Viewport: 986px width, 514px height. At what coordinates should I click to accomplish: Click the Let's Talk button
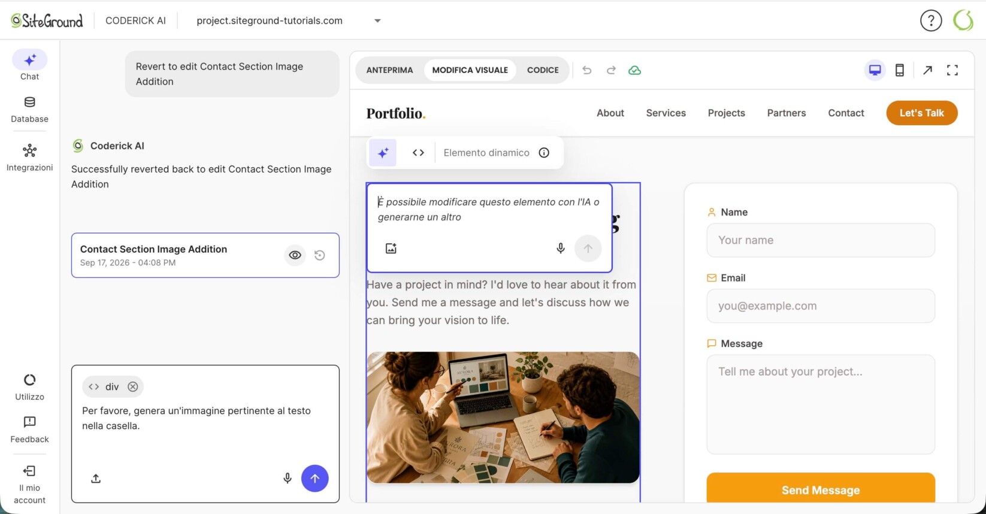point(922,113)
